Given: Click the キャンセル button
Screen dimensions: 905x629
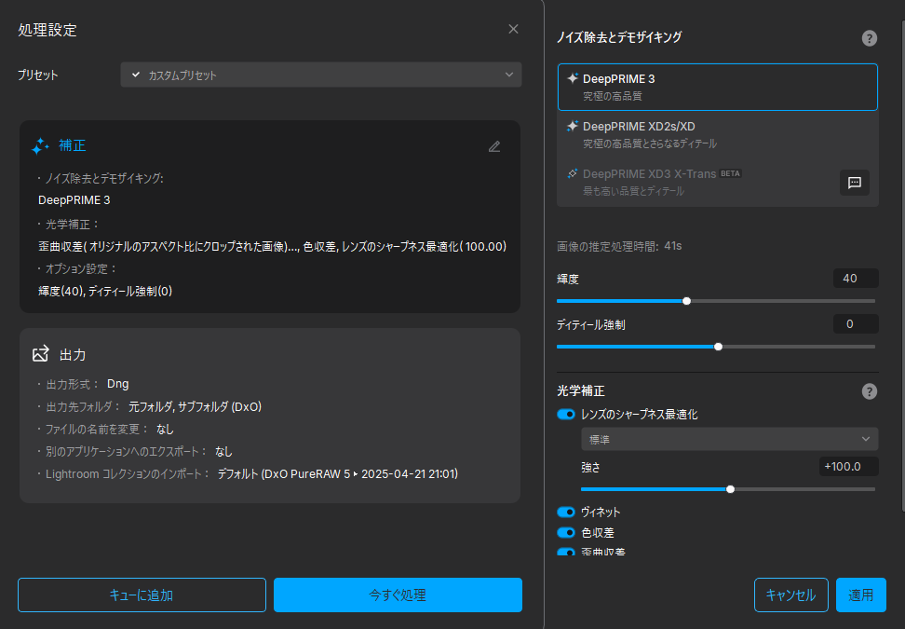Looking at the screenshot, I should pos(790,595).
